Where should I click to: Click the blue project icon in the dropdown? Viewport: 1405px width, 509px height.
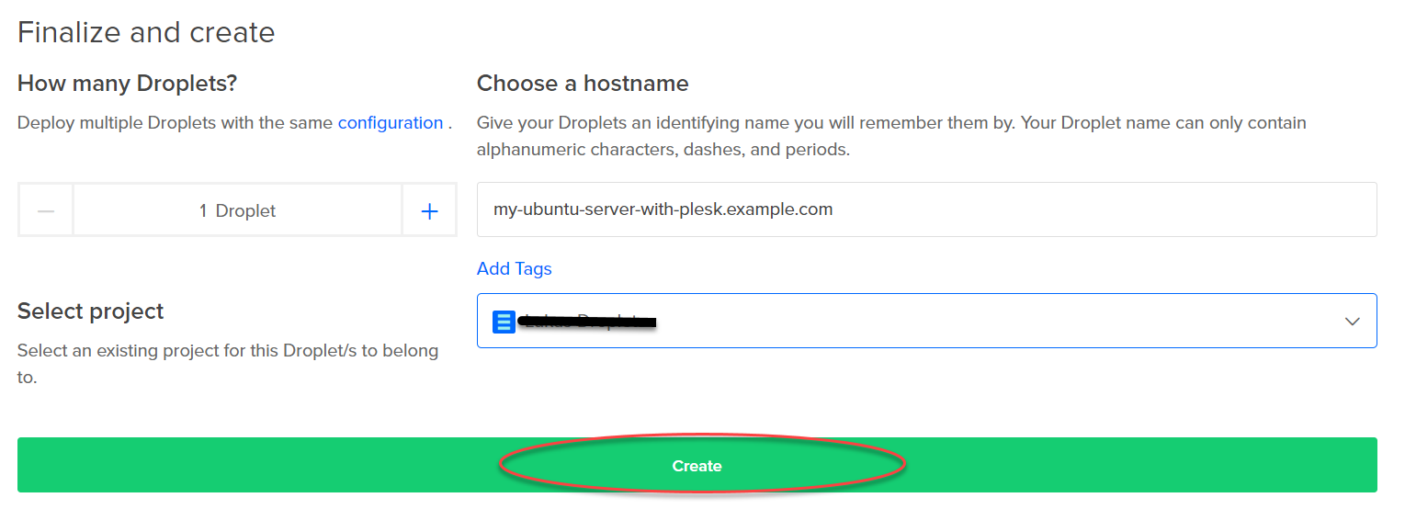504,322
